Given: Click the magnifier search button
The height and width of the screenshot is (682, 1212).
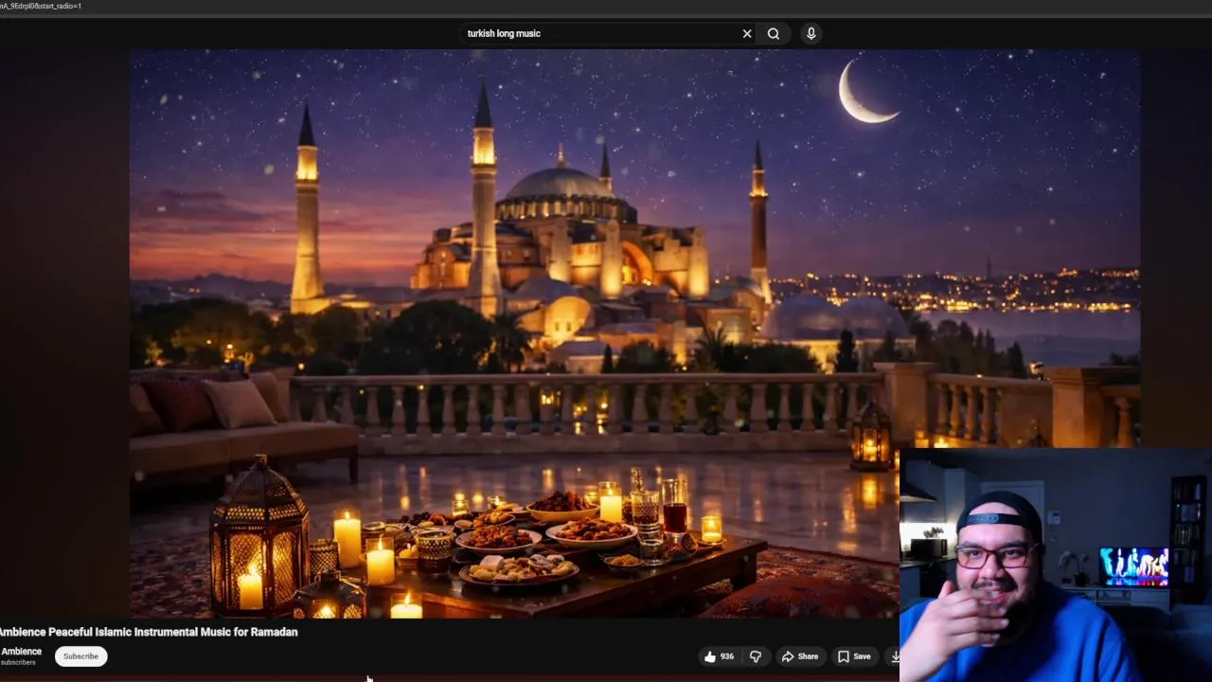Looking at the screenshot, I should 774,33.
